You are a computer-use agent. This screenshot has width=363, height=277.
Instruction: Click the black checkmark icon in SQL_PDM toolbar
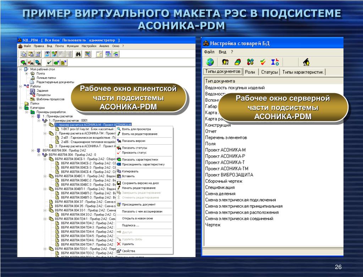pos(49,63)
